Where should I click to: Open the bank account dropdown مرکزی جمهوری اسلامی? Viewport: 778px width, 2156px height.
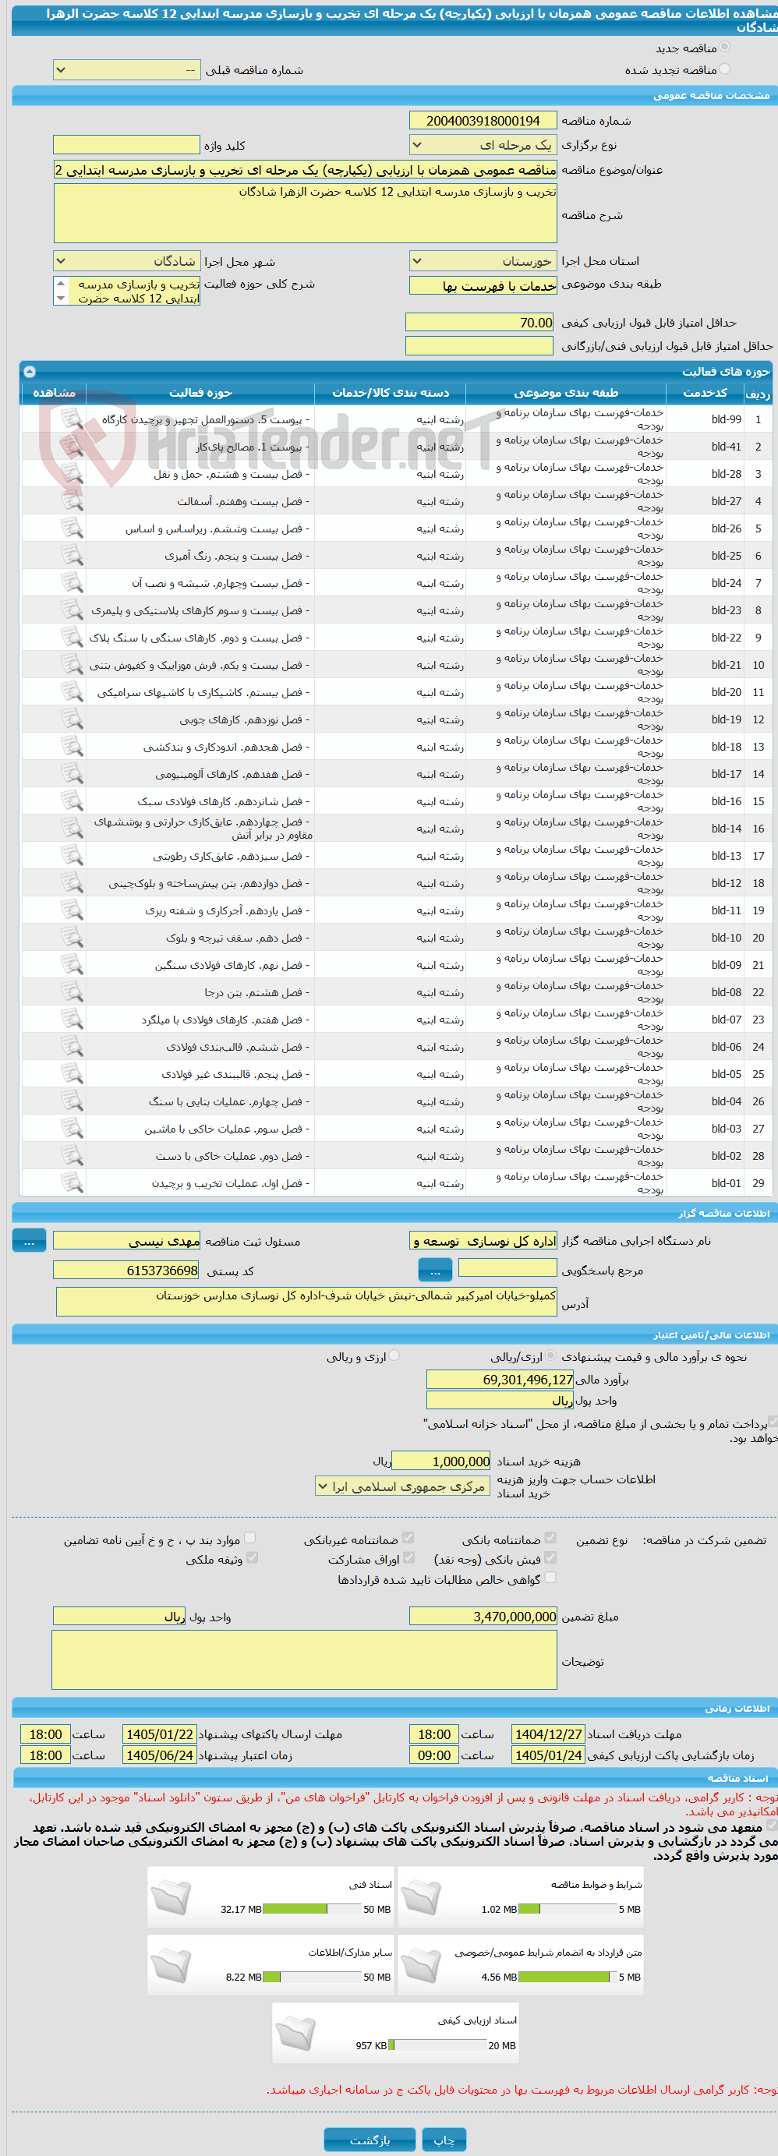click(403, 1486)
